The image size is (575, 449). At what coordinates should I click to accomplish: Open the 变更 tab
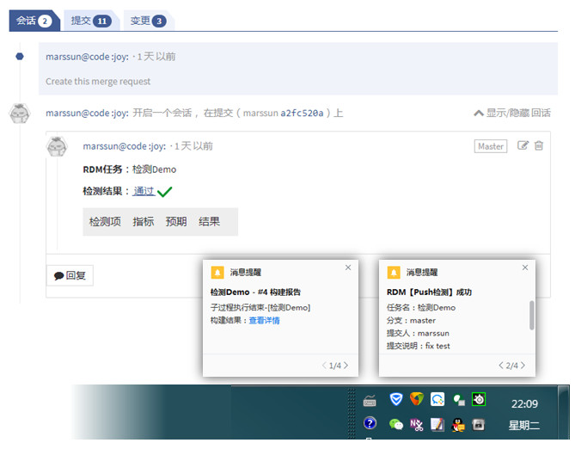click(x=148, y=21)
